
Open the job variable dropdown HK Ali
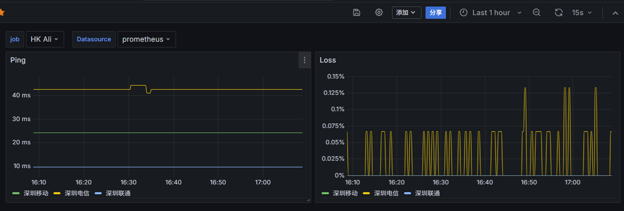coord(45,39)
